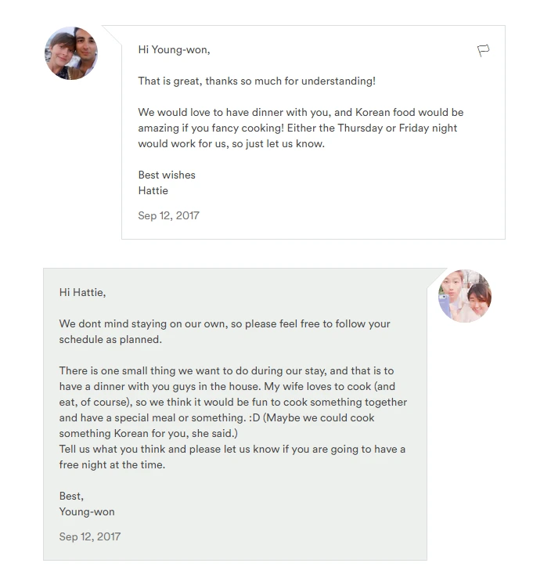Click the 'schedule as planned.' line
The image size is (551, 585).
click(x=110, y=339)
